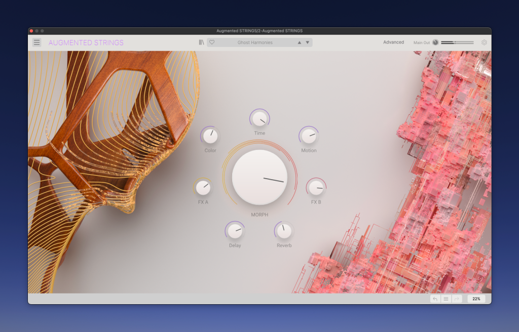This screenshot has height=332, width=519.
Task: Open settings with the gear icon
Action: pyautogui.click(x=484, y=43)
